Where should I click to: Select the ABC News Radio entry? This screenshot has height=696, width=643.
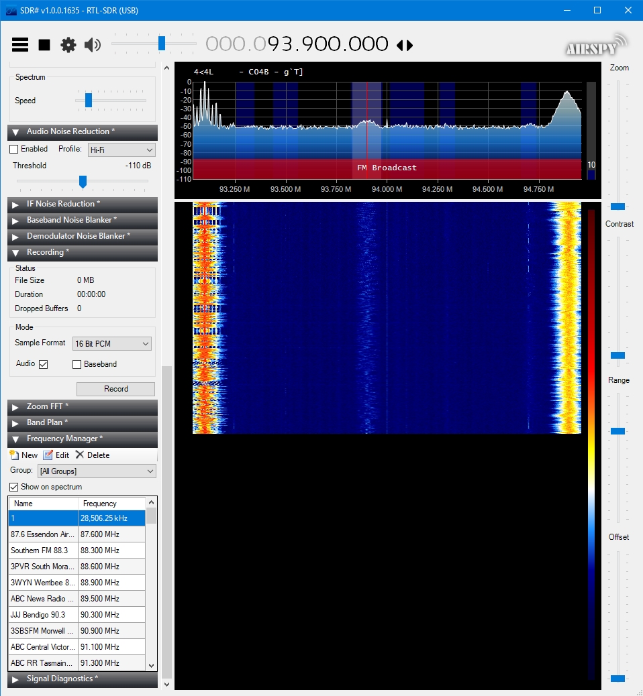click(x=77, y=599)
